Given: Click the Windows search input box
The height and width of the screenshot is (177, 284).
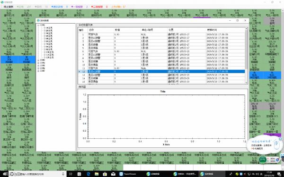Looking at the screenshot, I should coord(37,174).
